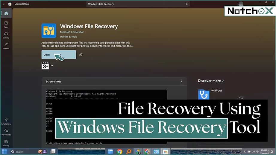Open the Themes section in sidebar
276x155 pixels.
click(x=6, y=46)
